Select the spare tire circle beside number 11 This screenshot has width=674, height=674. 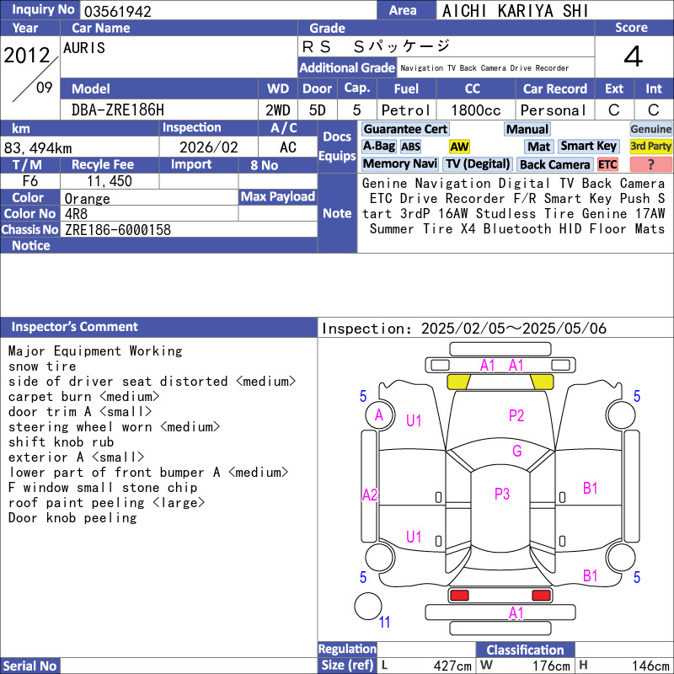coord(368,606)
